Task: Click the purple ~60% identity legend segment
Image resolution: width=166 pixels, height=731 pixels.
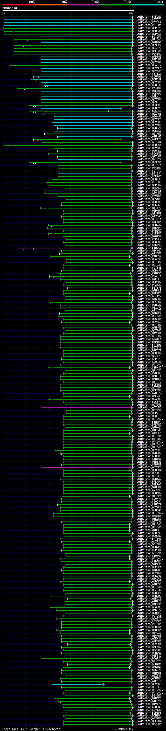Action: (x=83, y=5)
